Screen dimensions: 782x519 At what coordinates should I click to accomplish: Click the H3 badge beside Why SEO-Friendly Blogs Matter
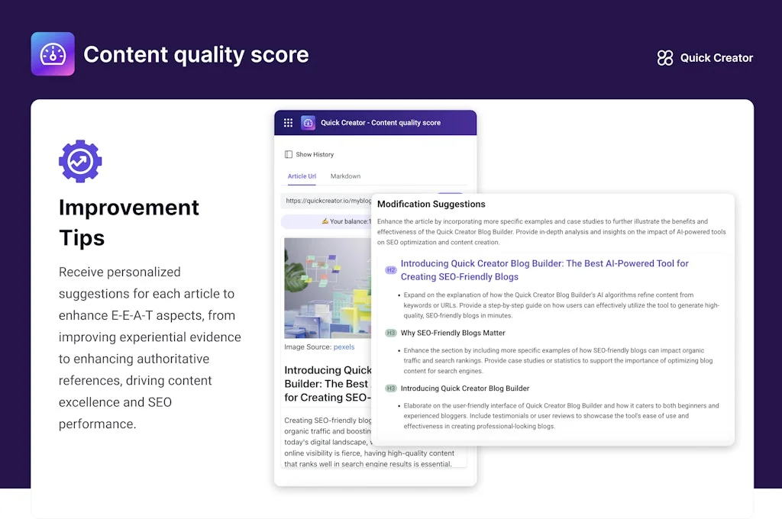(x=390, y=333)
